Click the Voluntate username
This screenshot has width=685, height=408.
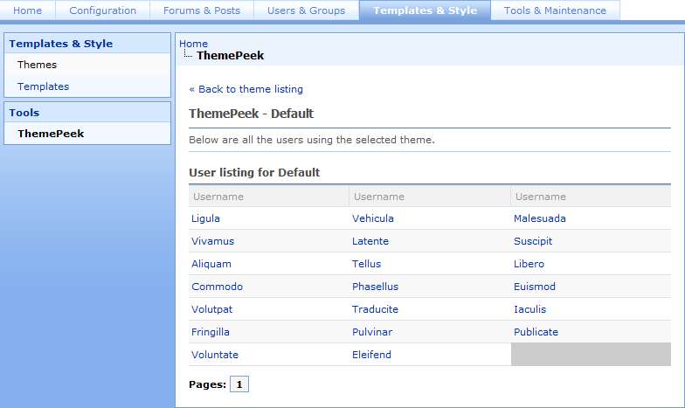pos(215,355)
